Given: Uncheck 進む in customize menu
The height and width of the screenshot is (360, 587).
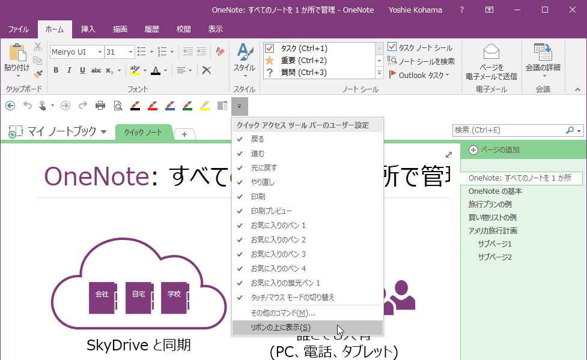Looking at the screenshot, I should pos(308,153).
